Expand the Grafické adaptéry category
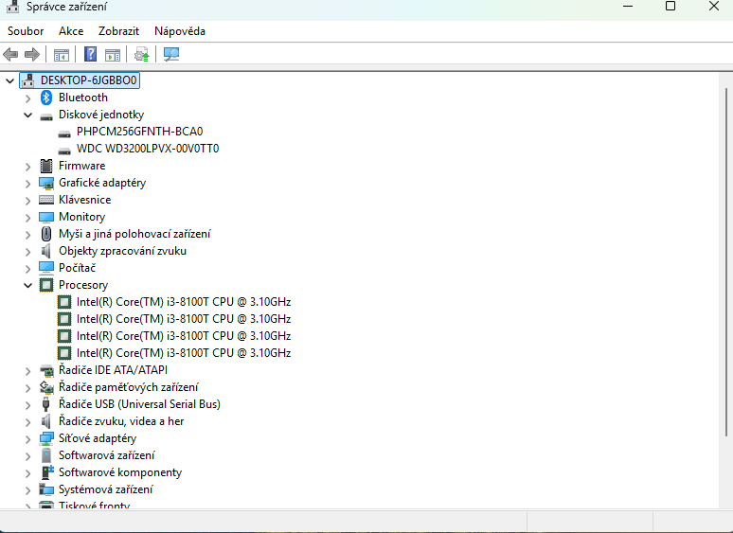The image size is (733, 533). coord(28,184)
